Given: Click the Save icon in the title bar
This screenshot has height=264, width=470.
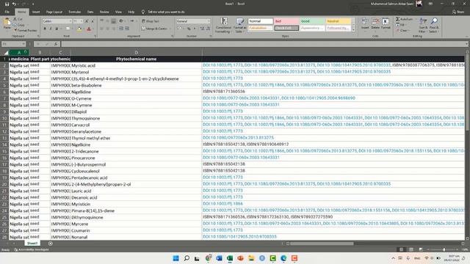Looking at the screenshot, I should [7, 4].
